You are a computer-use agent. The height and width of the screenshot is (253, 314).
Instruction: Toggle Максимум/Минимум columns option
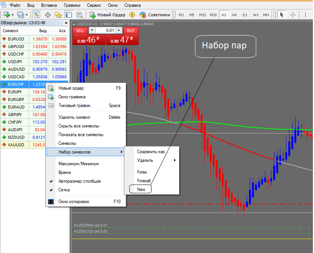[x=86, y=164]
